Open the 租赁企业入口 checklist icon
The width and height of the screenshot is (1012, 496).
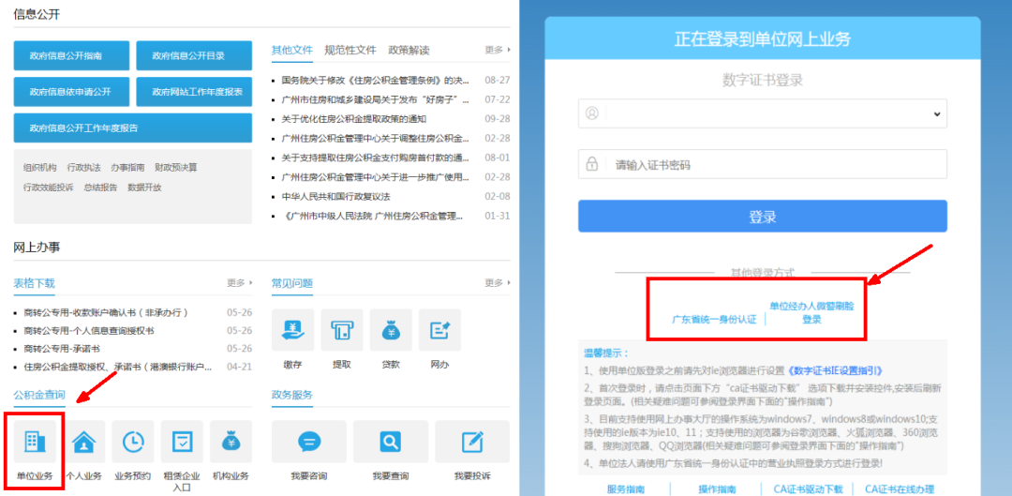tap(182, 442)
